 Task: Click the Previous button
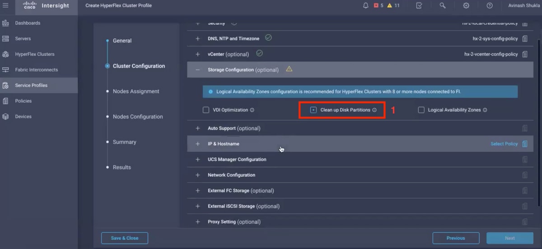pyautogui.click(x=456, y=238)
